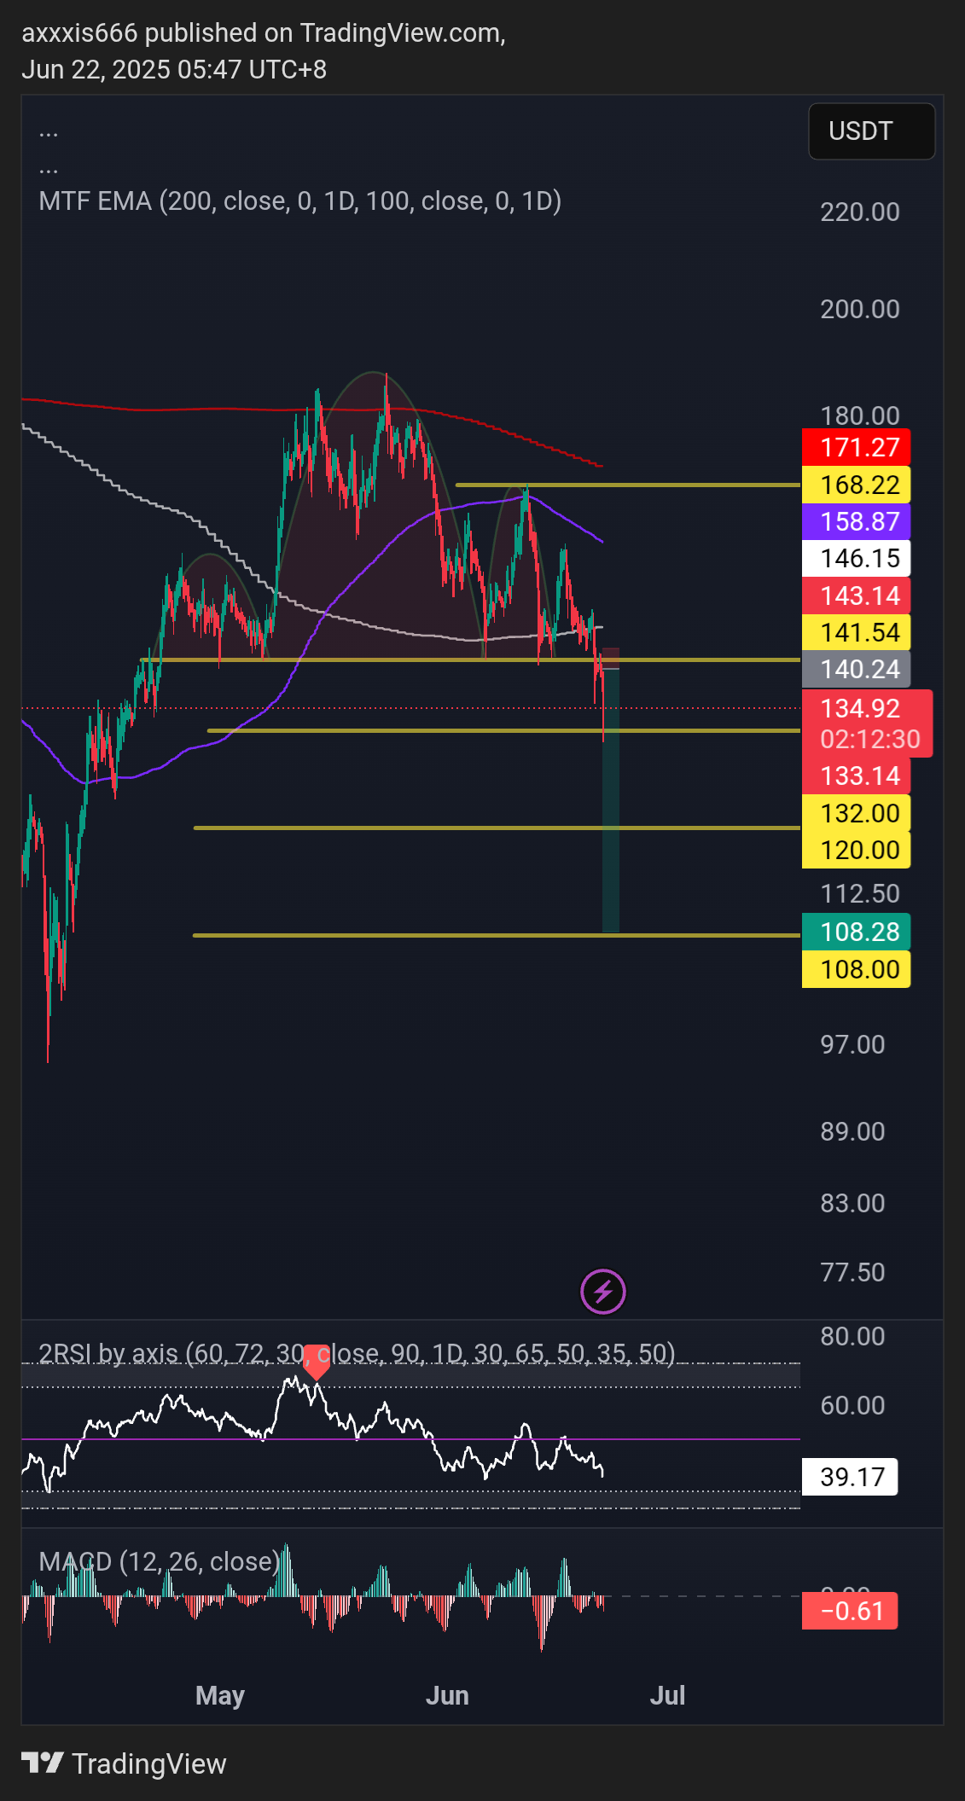Click the May label on time axis

(x=220, y=1695)
